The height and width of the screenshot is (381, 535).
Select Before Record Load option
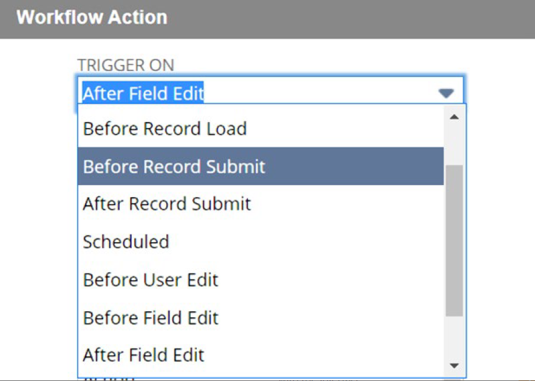165,129
